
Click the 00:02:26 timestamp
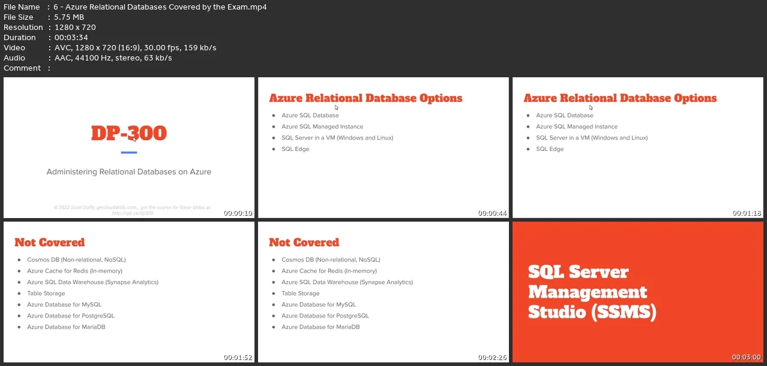coord(493,357)
